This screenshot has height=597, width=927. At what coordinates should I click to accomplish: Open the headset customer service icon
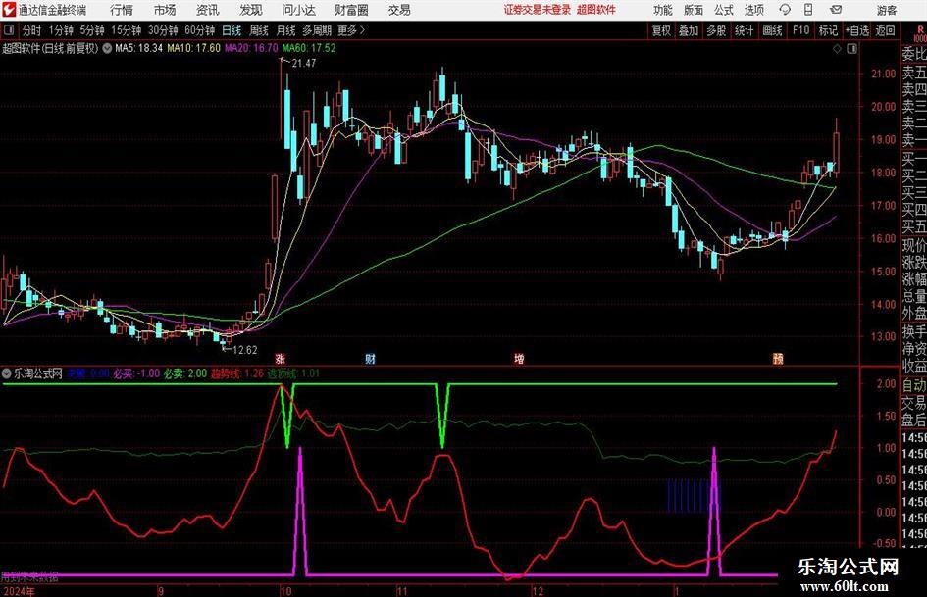(x=785, y=10)
